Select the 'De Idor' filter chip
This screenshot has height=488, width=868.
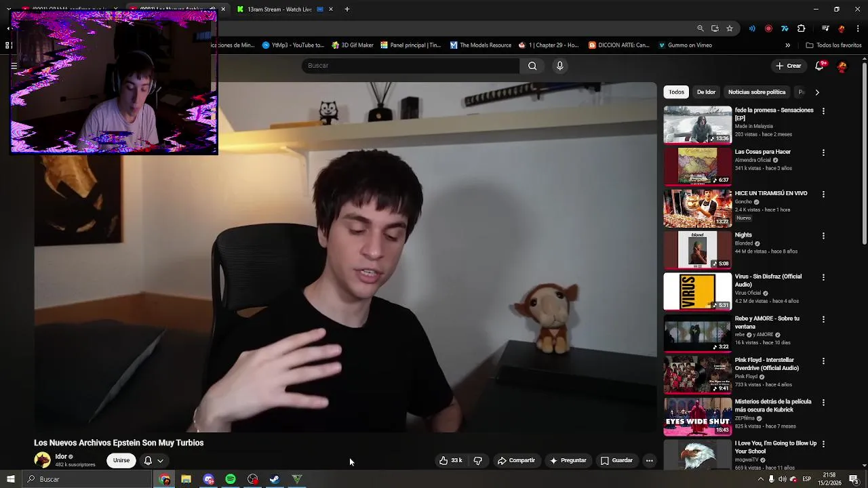tap(706, 92)
